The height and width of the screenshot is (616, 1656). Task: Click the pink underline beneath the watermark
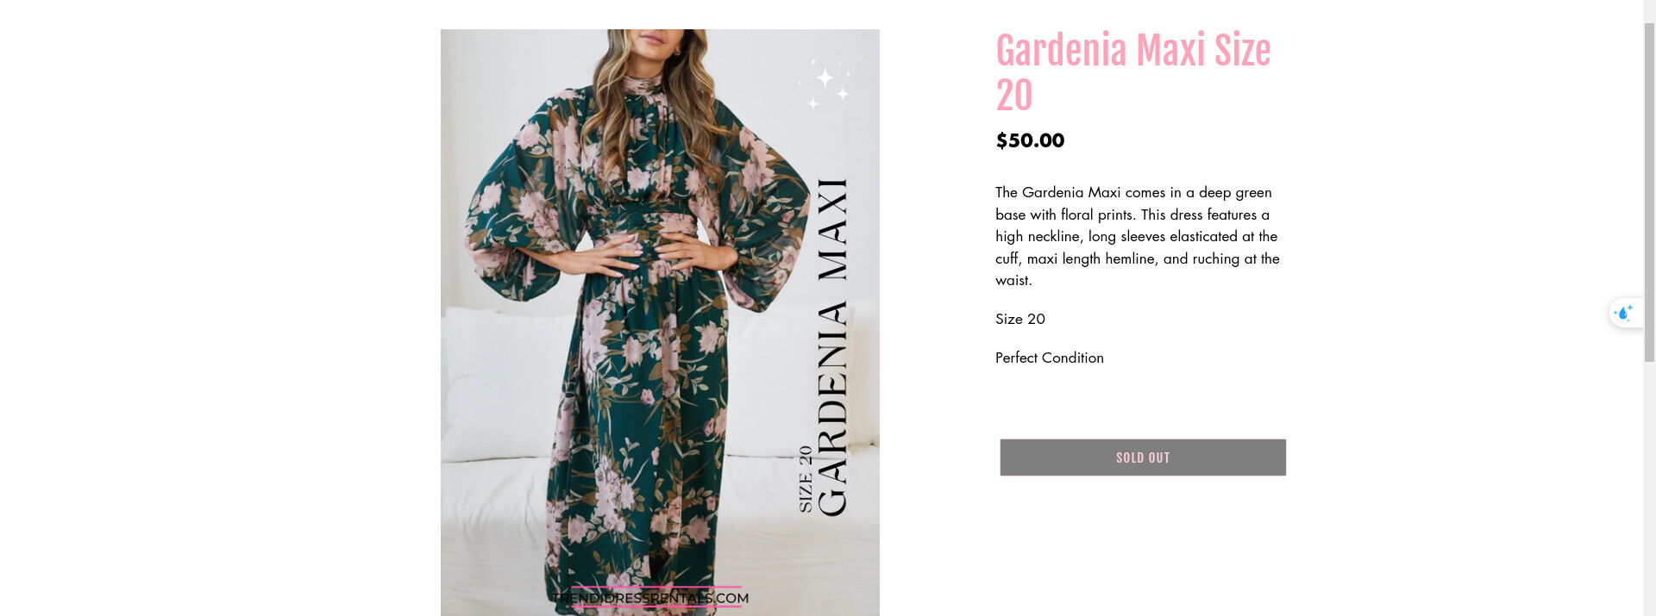point(655,607)
